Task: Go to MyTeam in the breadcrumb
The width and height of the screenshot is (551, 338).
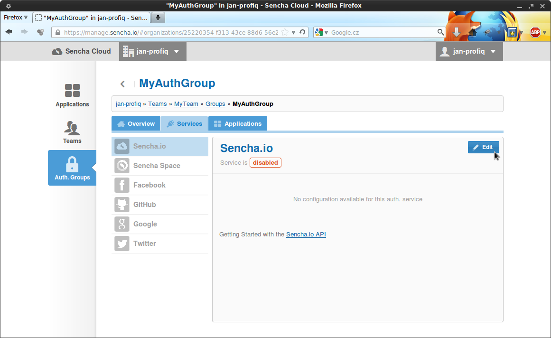Action: (186, 104)
